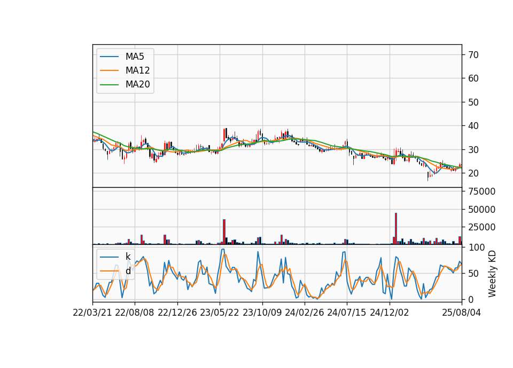This screenshot has width=513, height=368.
Task: Click the d legend label in KD panel
Action: point(128,271)
